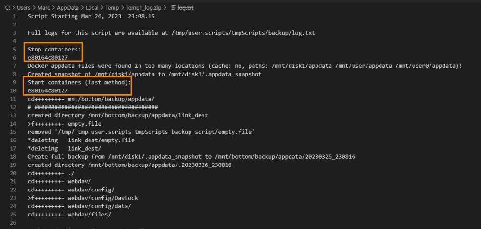Screen dimensions: 481x229
Task: Select the C: drive breadcrumb
Action: (8, 8)
